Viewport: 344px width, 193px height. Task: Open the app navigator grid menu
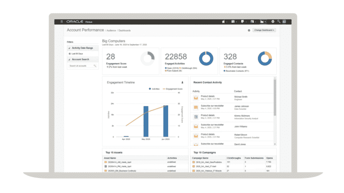click(61, 21)
